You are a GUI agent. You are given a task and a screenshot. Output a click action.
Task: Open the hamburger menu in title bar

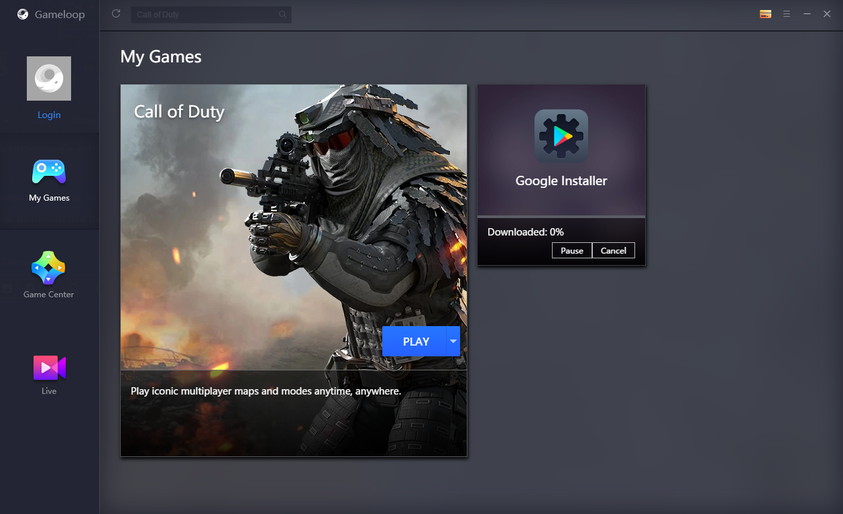[x=787, y=14]
